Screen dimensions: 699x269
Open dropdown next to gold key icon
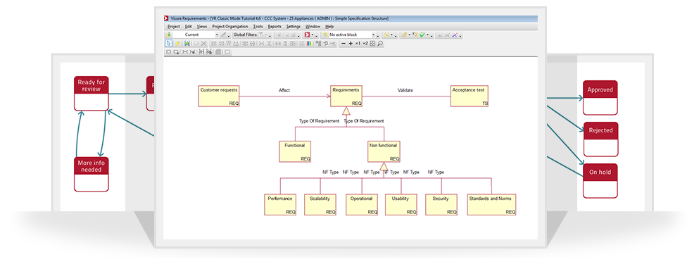[x=409, y=35]
